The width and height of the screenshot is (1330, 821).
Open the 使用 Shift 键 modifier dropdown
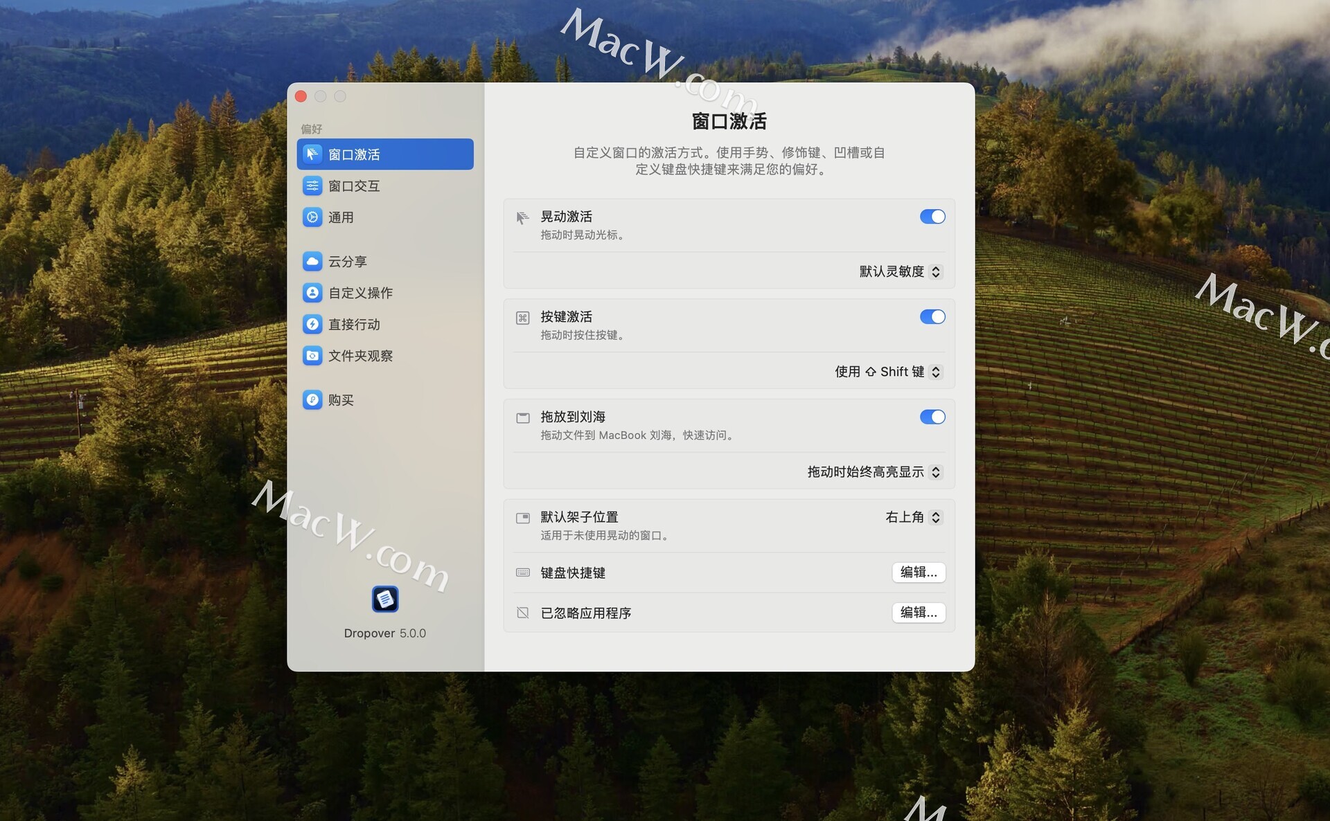click(x=889, y=372)
